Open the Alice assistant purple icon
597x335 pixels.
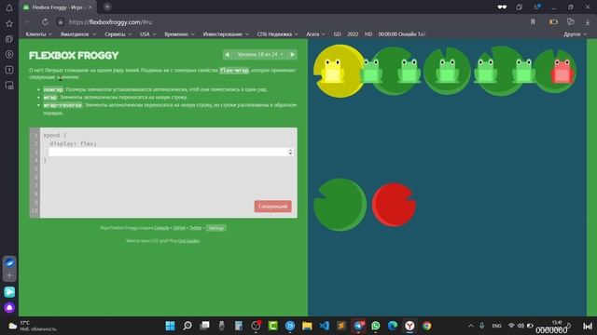[x=9, y=307]
